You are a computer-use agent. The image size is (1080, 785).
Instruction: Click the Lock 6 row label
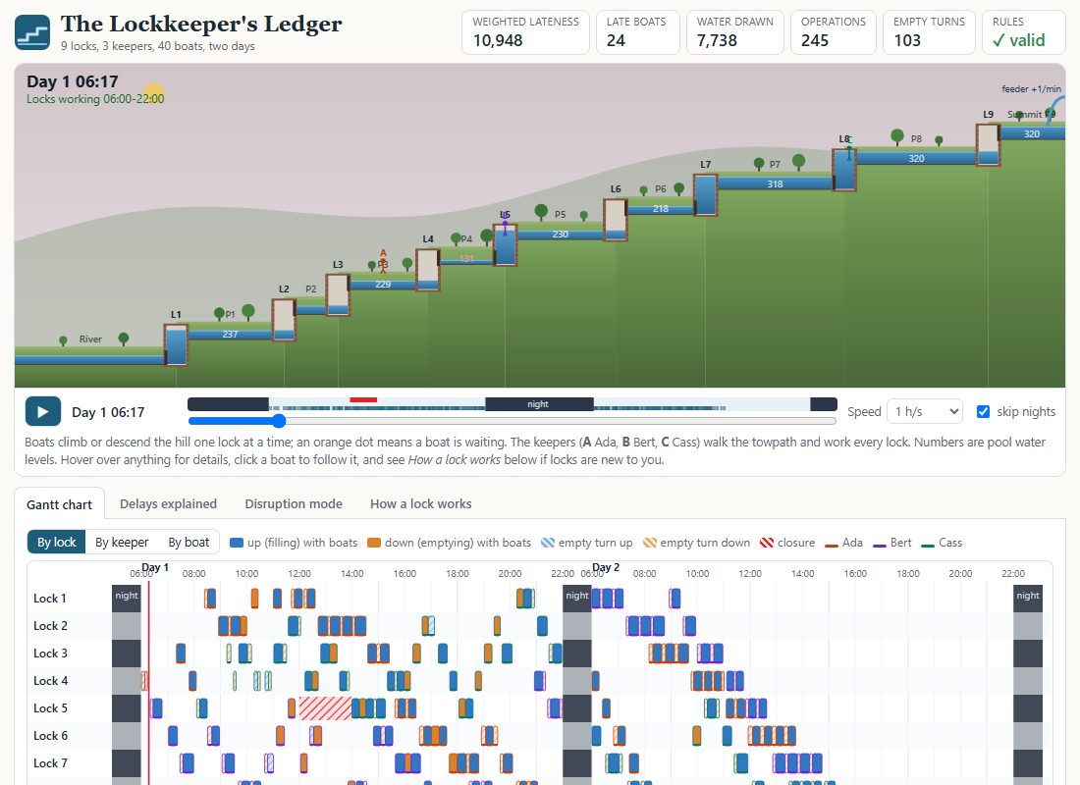click(x=50, y=736)
